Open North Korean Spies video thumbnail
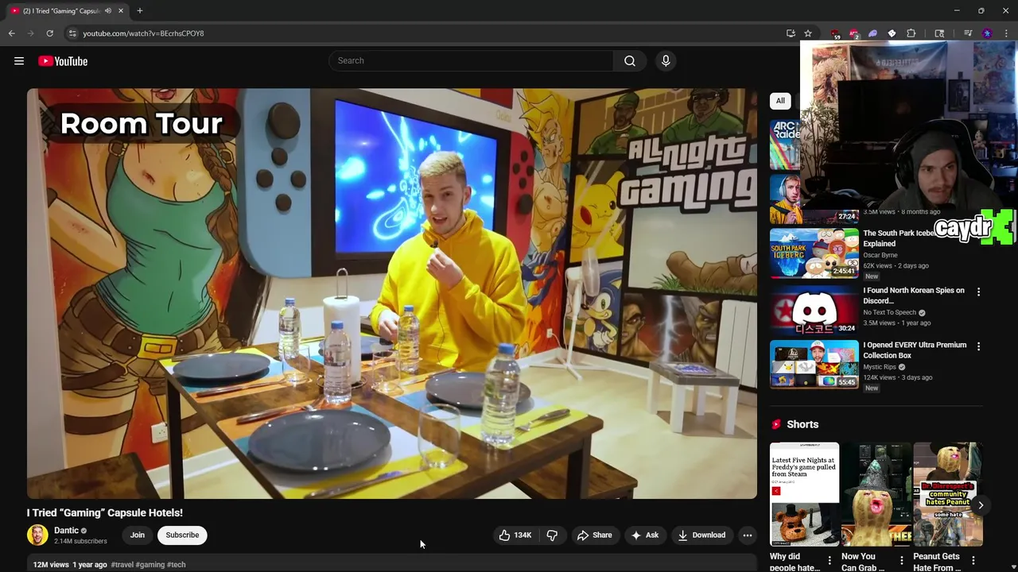Viewport: 1018px width, 572px height. coord(814,310)
